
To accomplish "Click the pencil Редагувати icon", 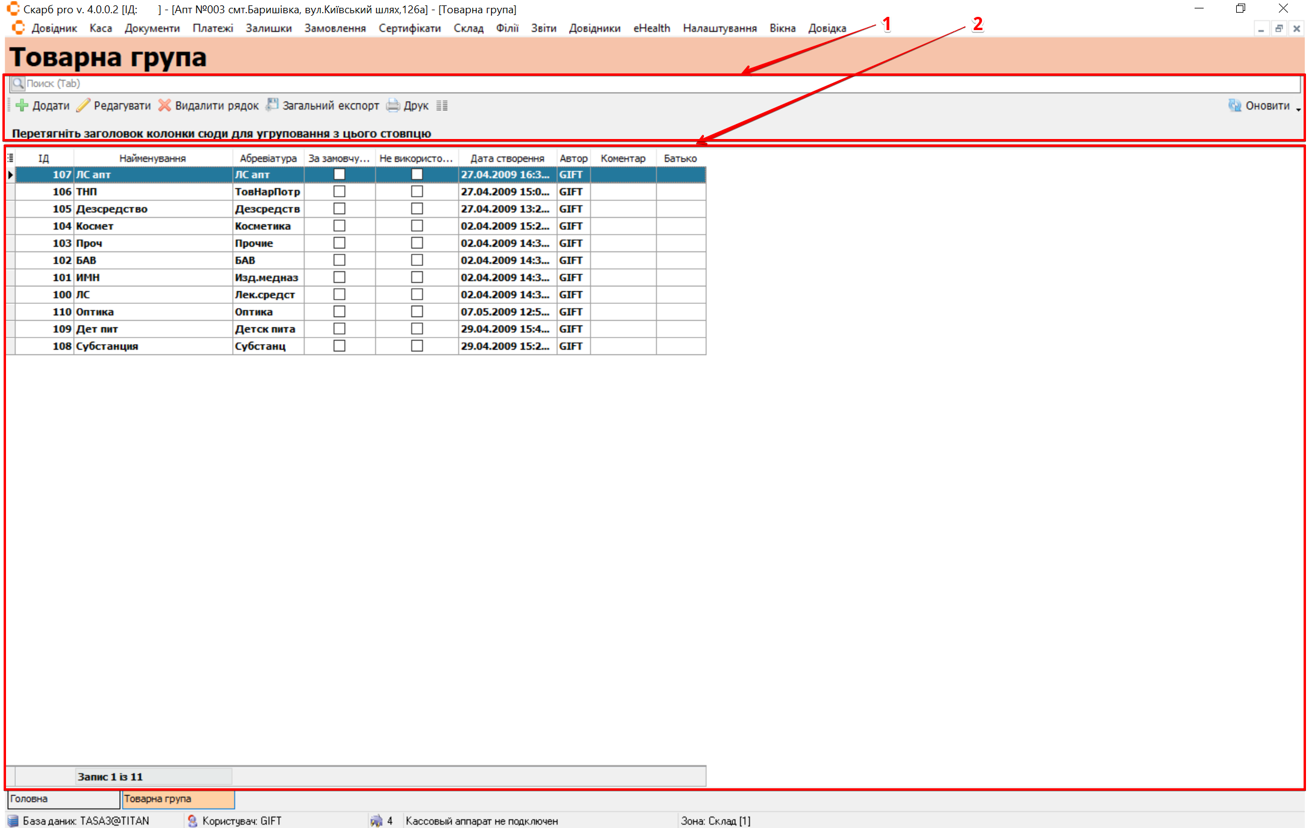I will [84, 105].
